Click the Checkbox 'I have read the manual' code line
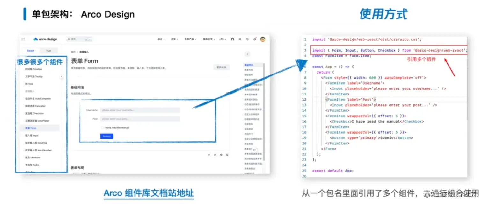This screenshot has height=204, width=482. pos(376,122)
